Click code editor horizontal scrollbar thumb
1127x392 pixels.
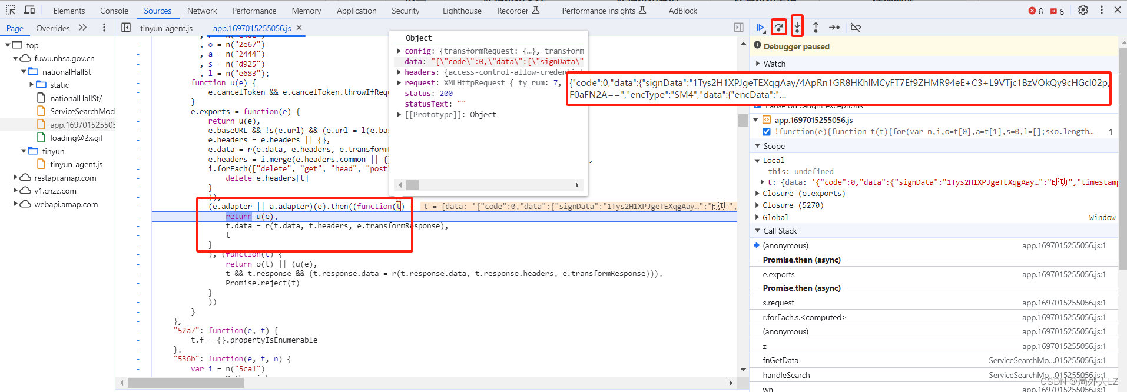185,383
